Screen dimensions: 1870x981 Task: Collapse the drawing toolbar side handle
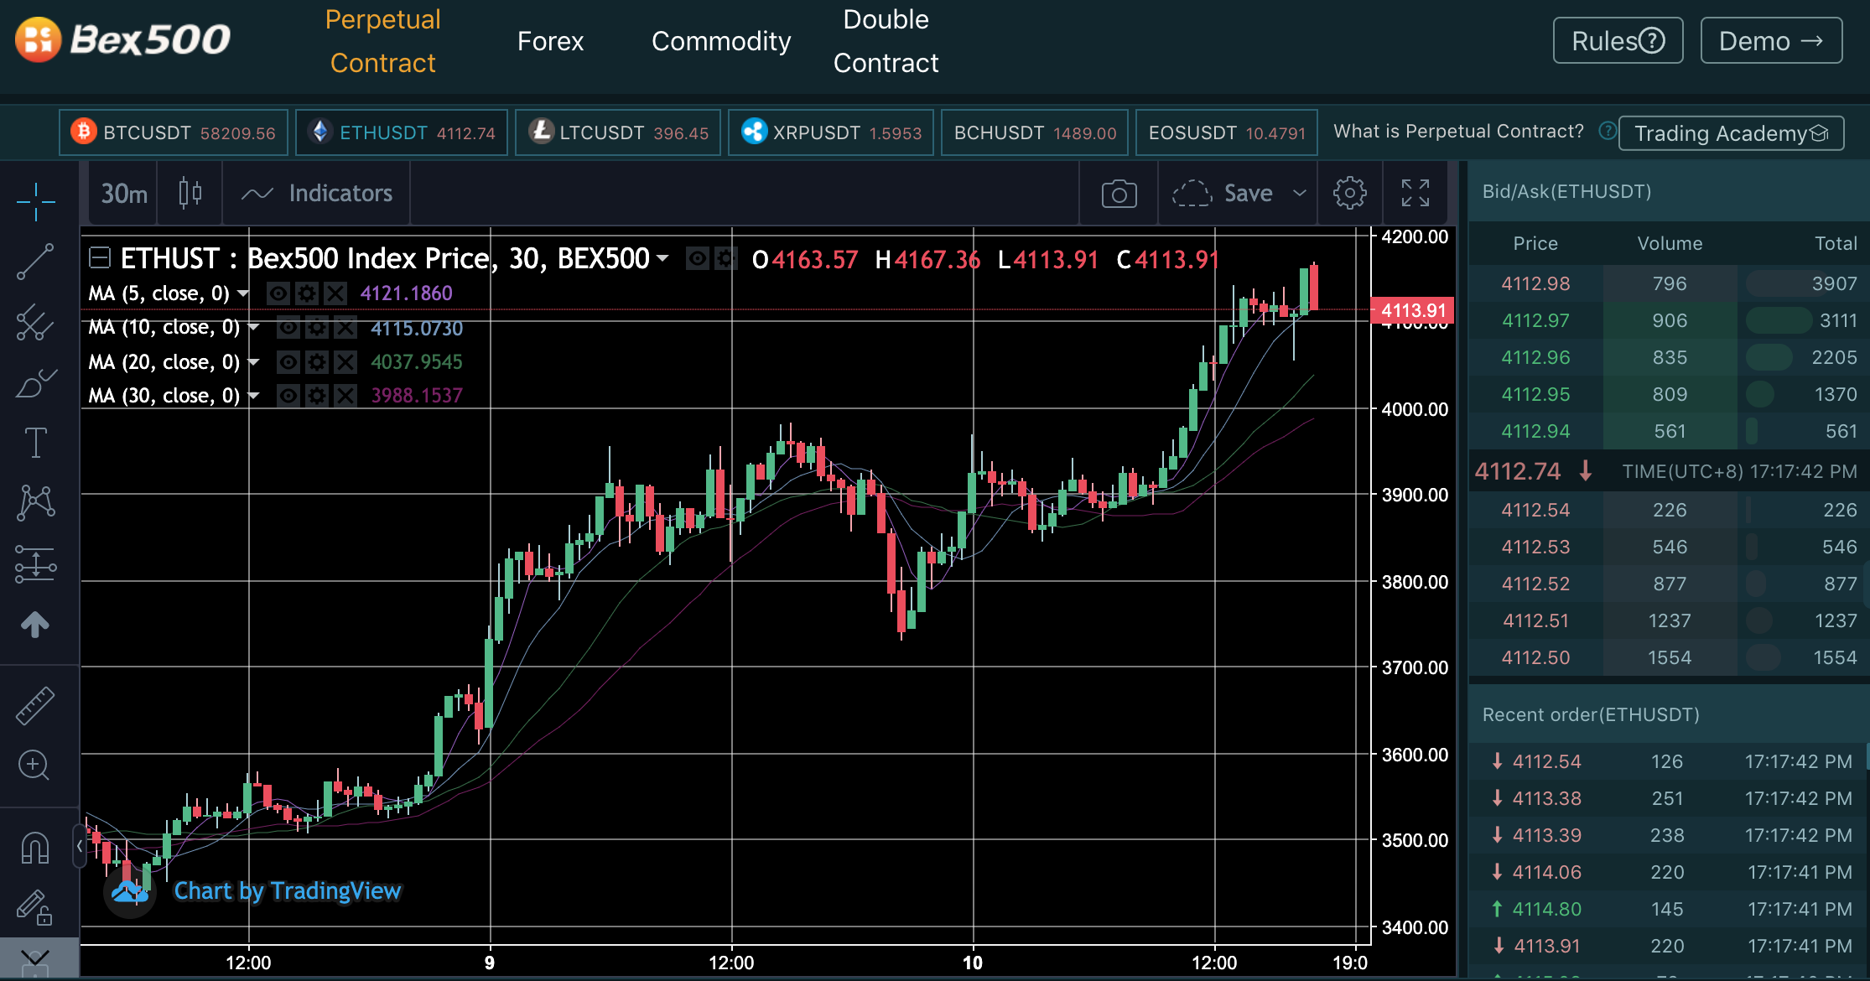[79, 846]
